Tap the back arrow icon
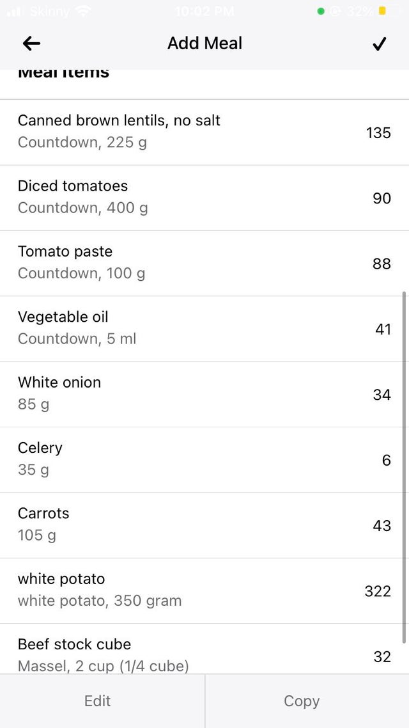 (x=31, y=44)
